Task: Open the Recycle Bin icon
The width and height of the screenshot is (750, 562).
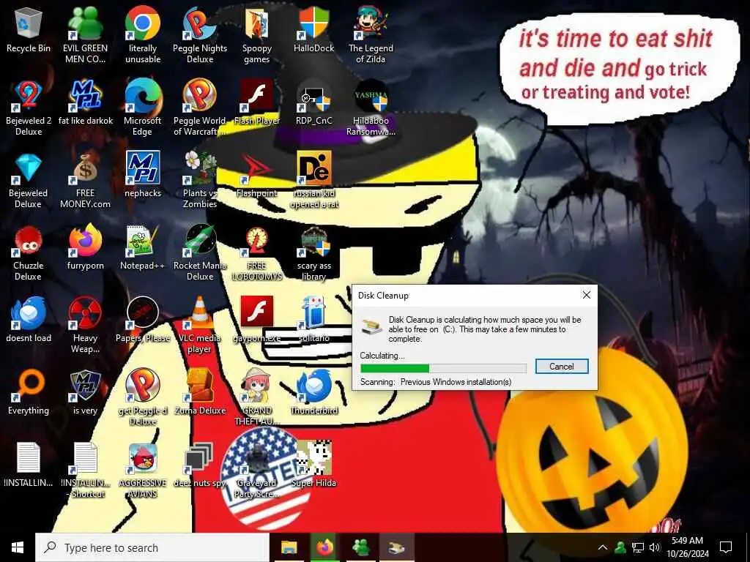Action: pyautogui.click(x=29, y=24)
